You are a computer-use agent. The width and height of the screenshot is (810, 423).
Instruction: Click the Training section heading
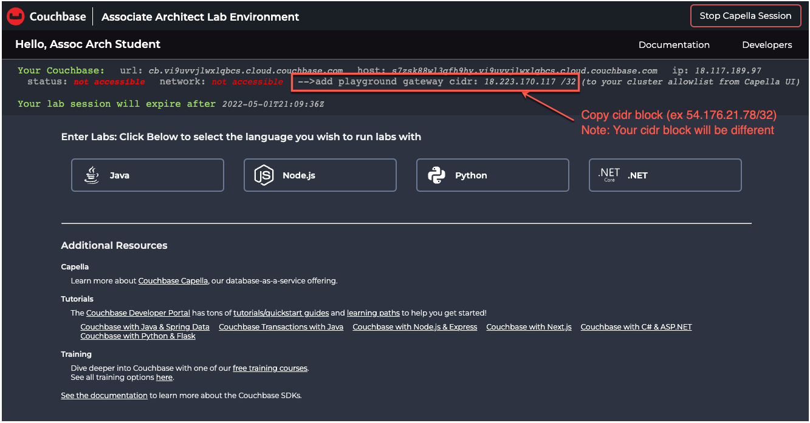[x=76, y=354]
